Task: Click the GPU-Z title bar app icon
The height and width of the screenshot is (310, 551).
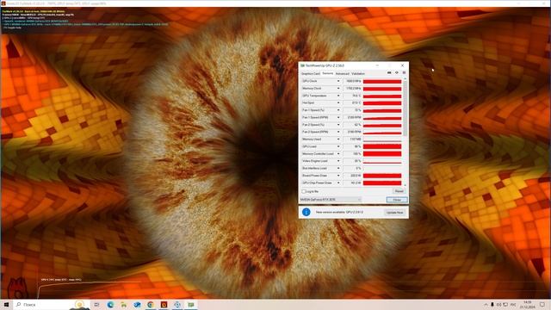Action: (302, 65)
